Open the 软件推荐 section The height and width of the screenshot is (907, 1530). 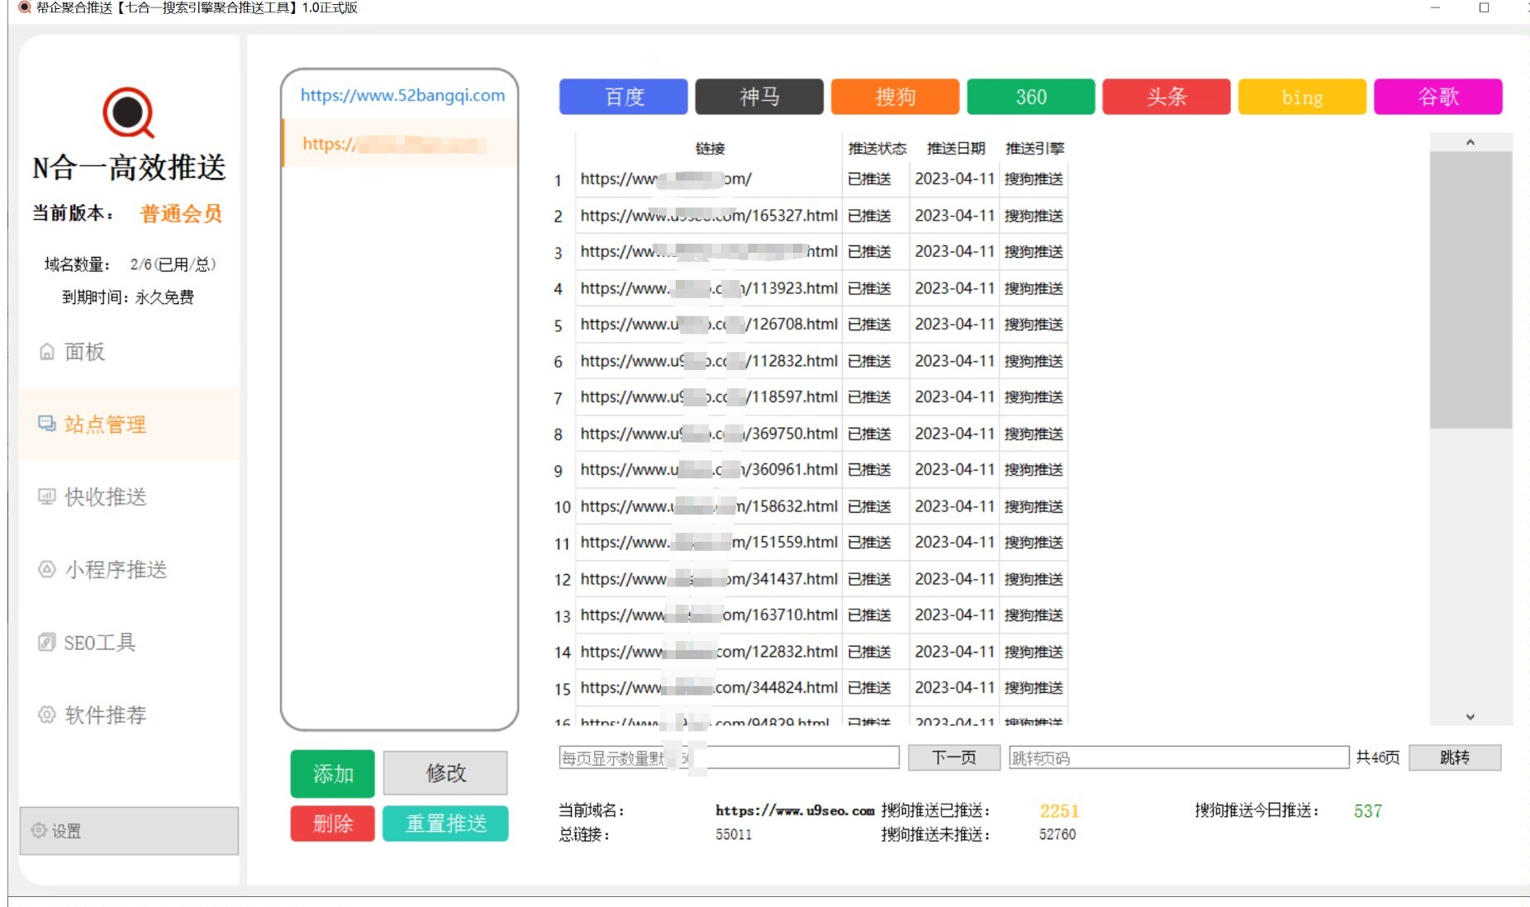[129, 715]
